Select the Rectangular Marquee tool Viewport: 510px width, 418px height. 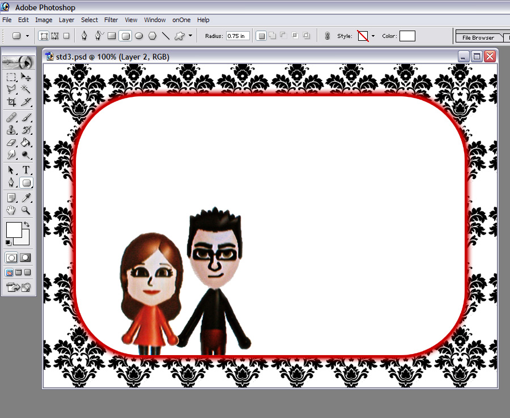point(11,78)
